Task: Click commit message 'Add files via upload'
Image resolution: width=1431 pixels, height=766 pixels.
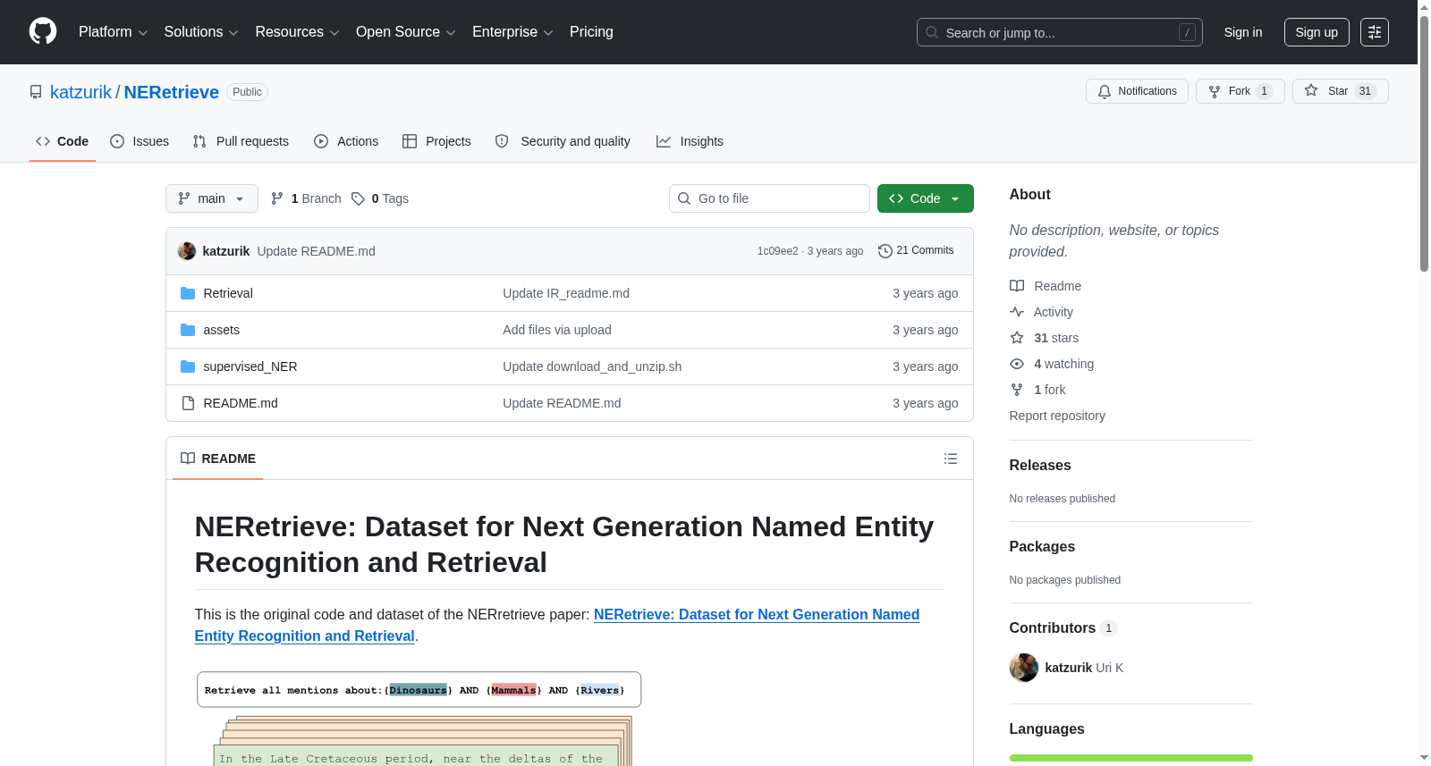Action: [x=557, y=330]
